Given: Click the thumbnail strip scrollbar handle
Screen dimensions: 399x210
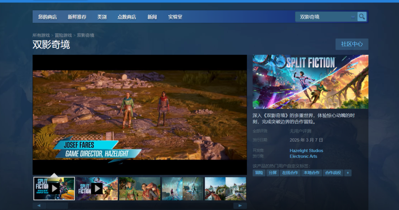Looking at the screenshot, I should point(57,205).
